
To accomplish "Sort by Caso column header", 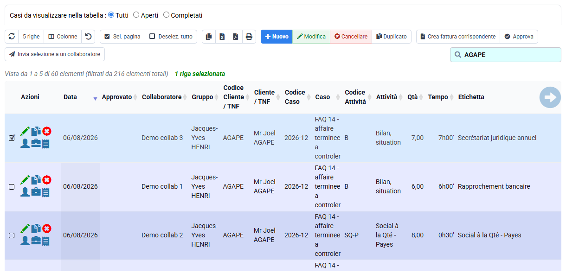I will (328, 97).
